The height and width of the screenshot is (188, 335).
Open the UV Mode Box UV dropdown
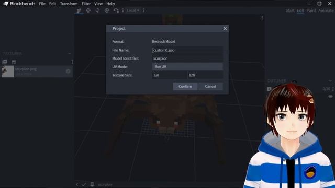[187, 67]
